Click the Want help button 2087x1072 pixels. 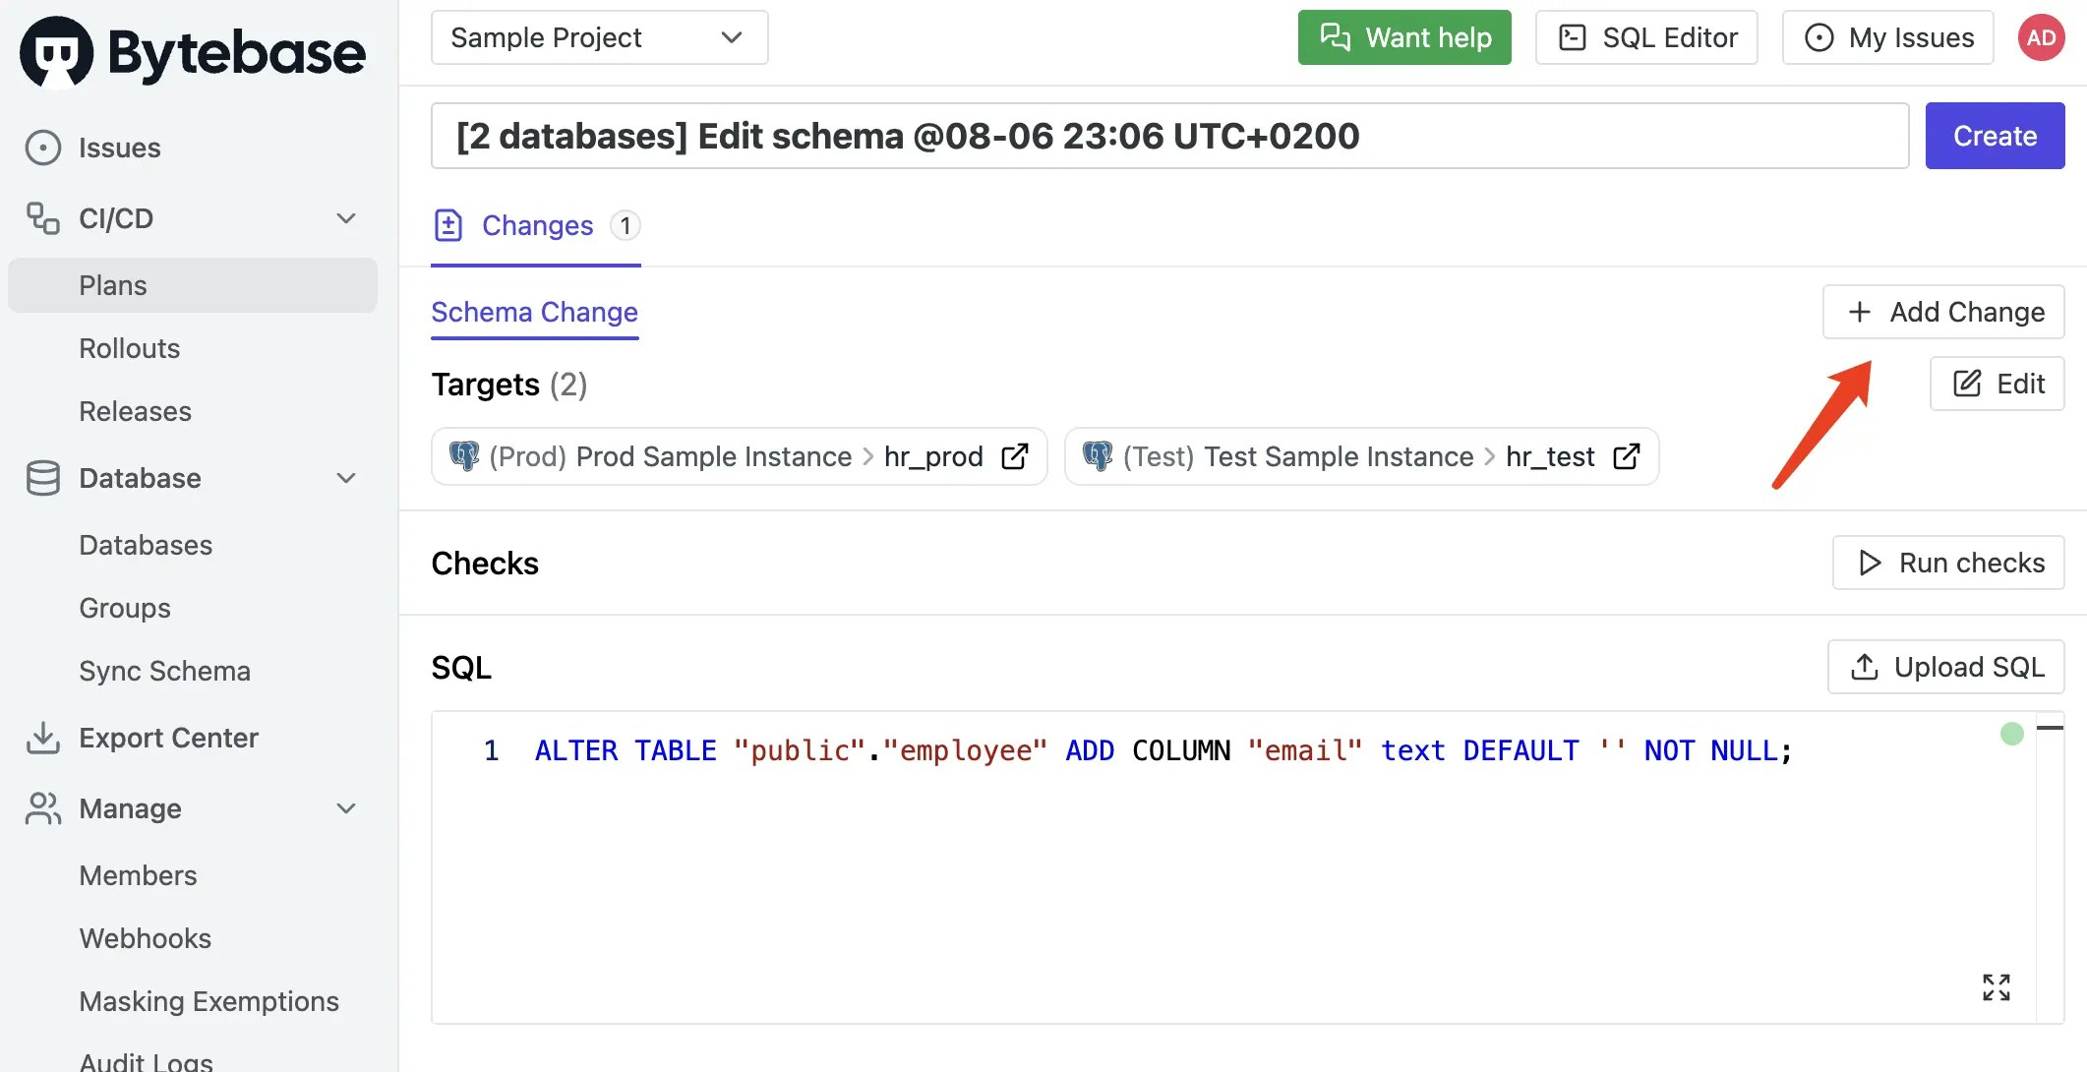[1404, 37]
